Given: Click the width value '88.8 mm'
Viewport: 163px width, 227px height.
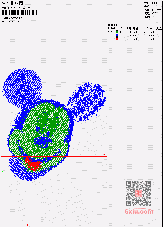Looking at the screenshot, I should tap(156, 13).
